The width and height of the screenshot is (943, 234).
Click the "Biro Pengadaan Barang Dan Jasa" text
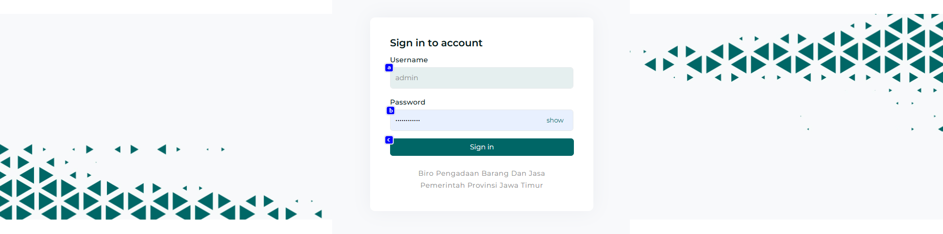pyautogui.click(x=481, y=173)
